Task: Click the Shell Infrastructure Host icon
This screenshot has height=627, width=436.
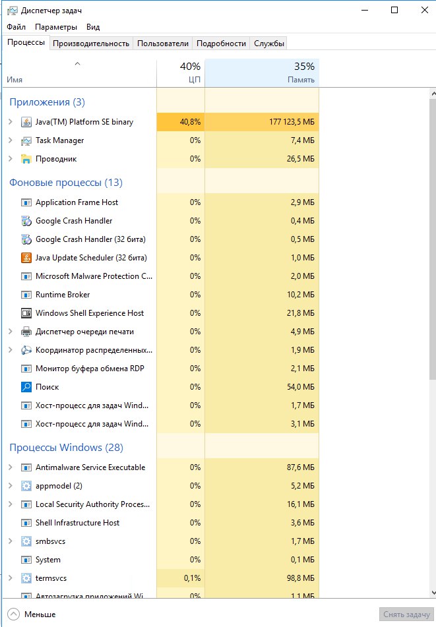Action: click(26, 523)
